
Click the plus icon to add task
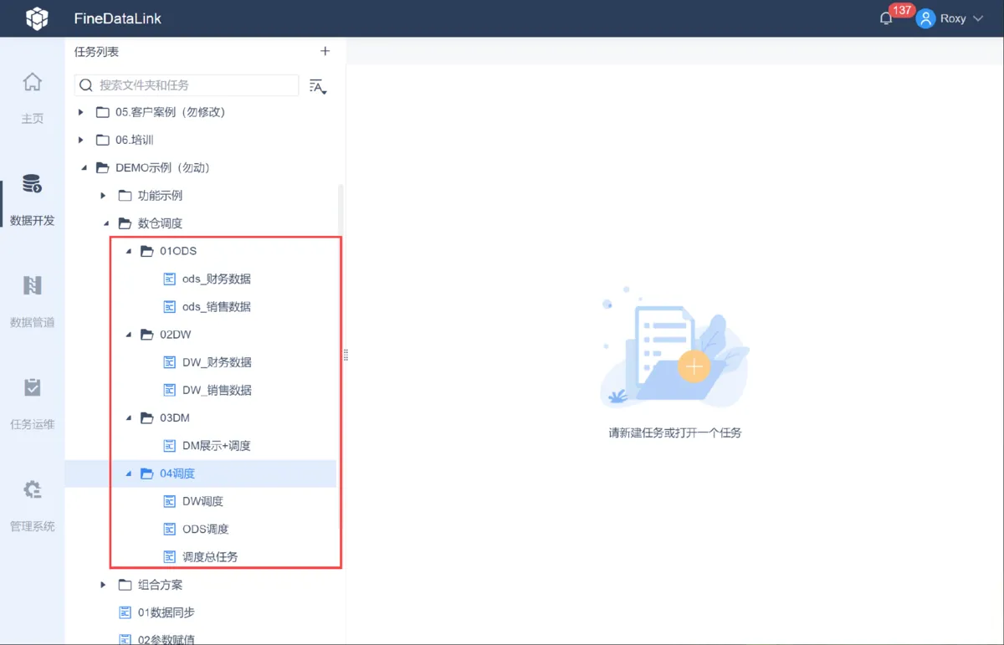coord(325,52)
